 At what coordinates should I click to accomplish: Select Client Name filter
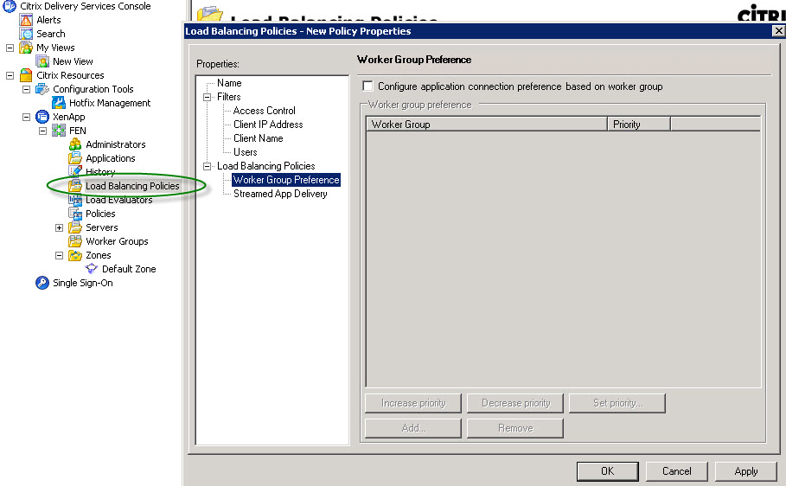(259, 138)
